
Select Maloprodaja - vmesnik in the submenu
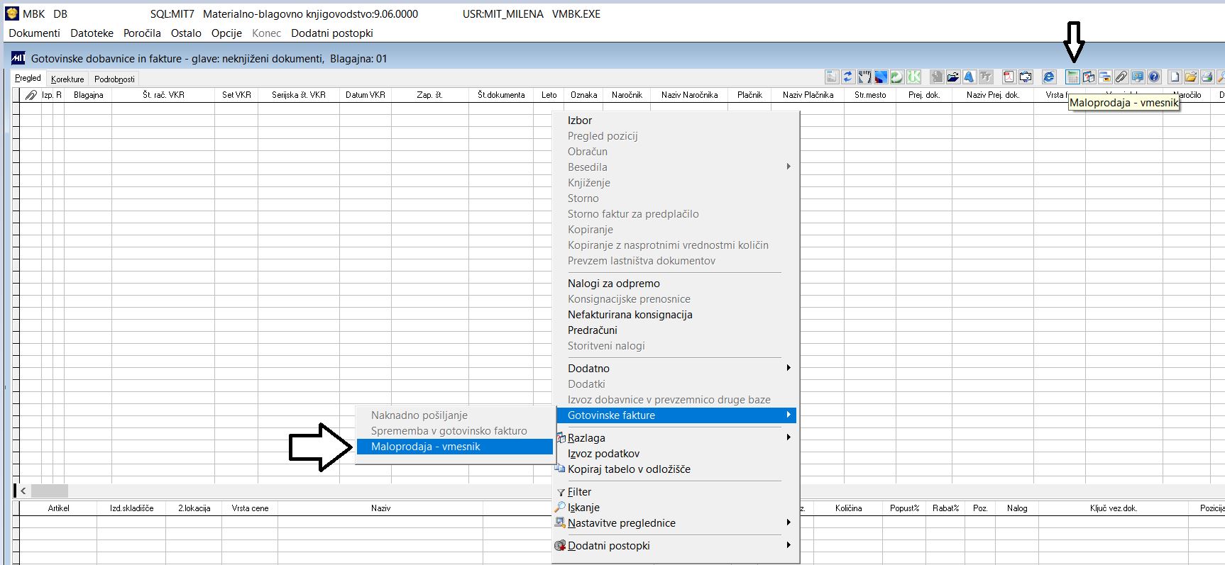pyautogui.click(x=454, y=447)
